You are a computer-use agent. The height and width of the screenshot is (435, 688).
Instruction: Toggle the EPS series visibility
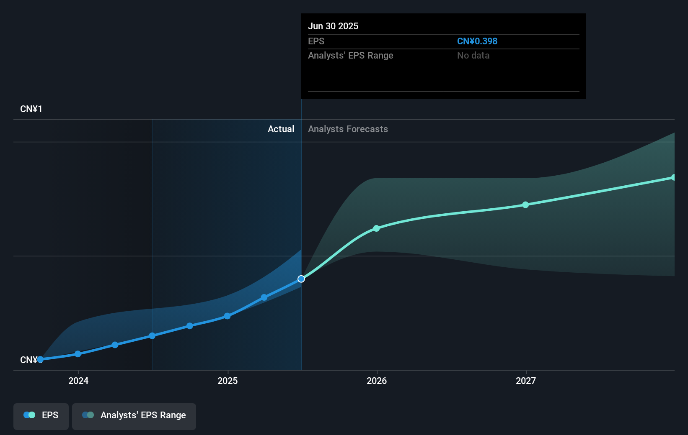(41, 416)
